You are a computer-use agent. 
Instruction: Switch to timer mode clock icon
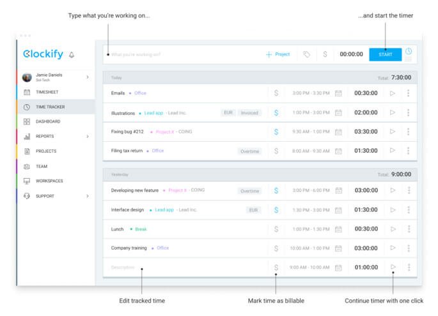(x=409, y=51)
